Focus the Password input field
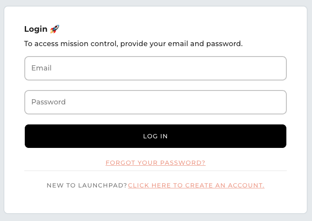 (x=155, y=102)
